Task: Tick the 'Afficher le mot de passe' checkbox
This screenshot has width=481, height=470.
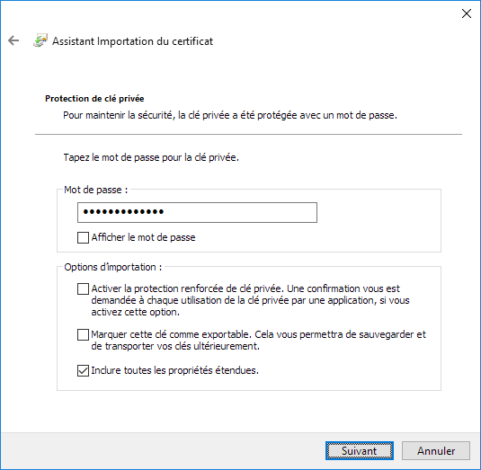Action: (x=83, y=237)
